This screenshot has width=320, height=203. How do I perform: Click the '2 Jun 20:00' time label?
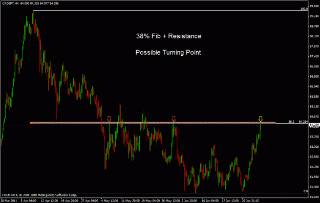coord(189,201)
